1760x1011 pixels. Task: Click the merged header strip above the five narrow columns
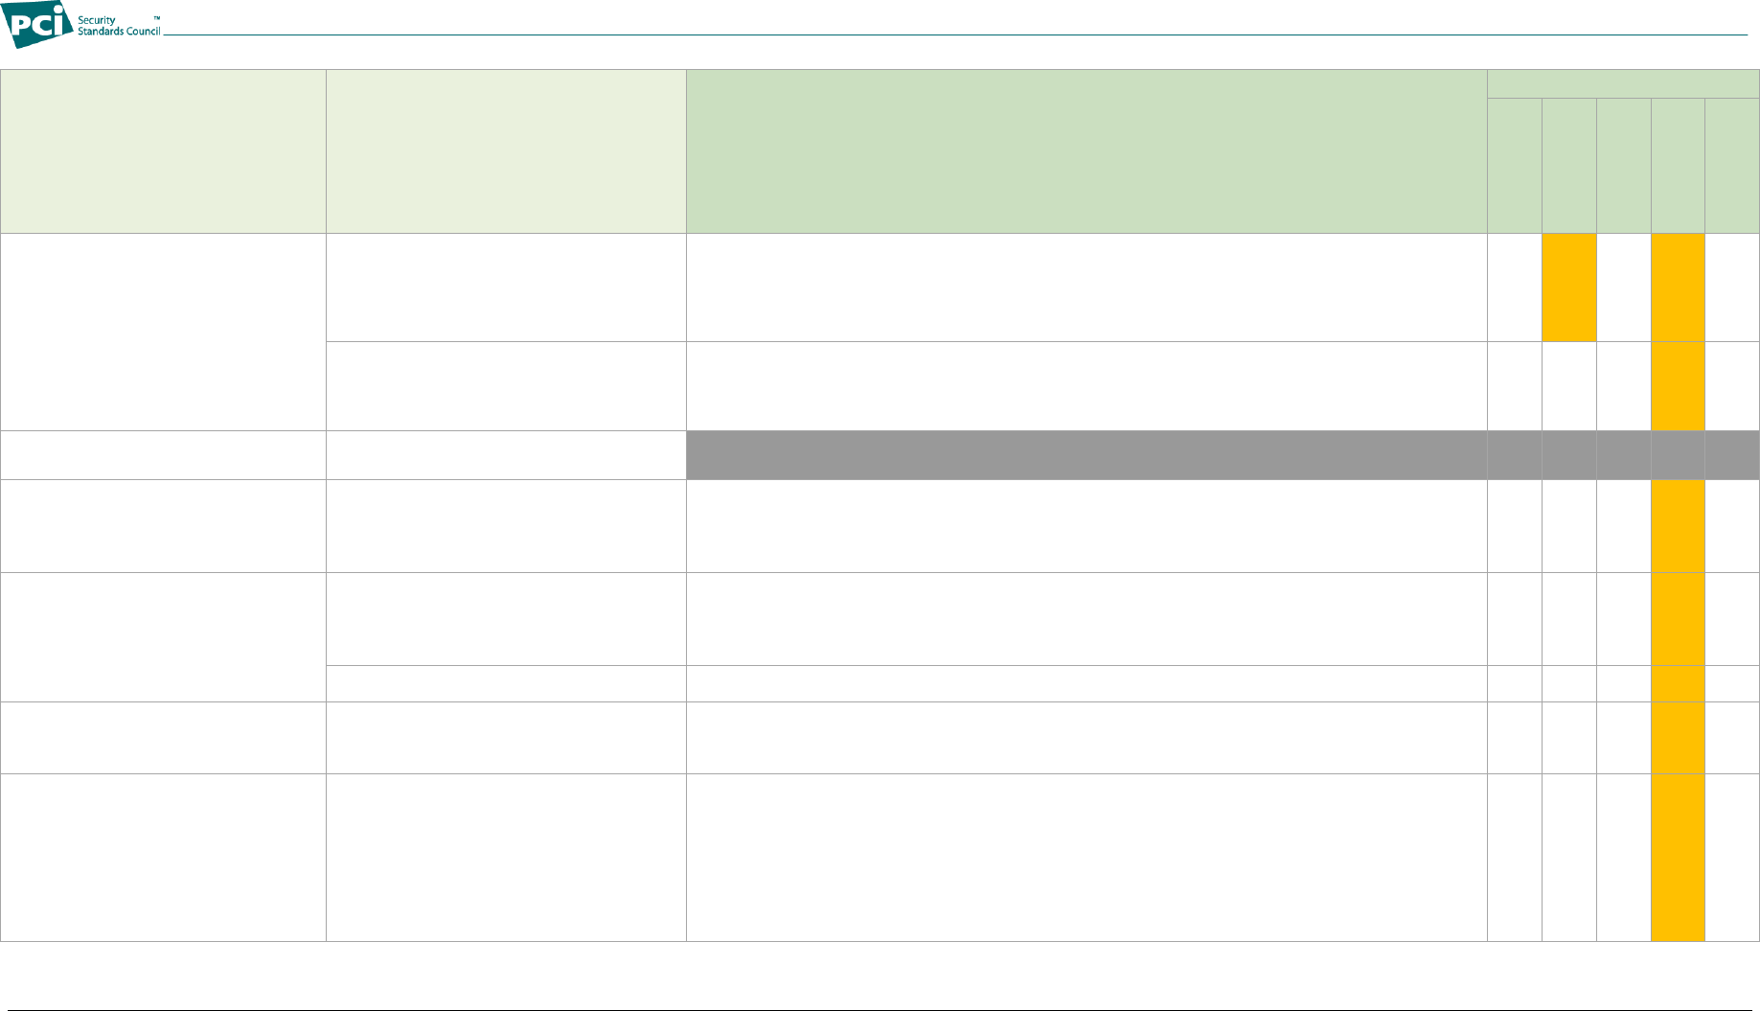point(1623,84)
